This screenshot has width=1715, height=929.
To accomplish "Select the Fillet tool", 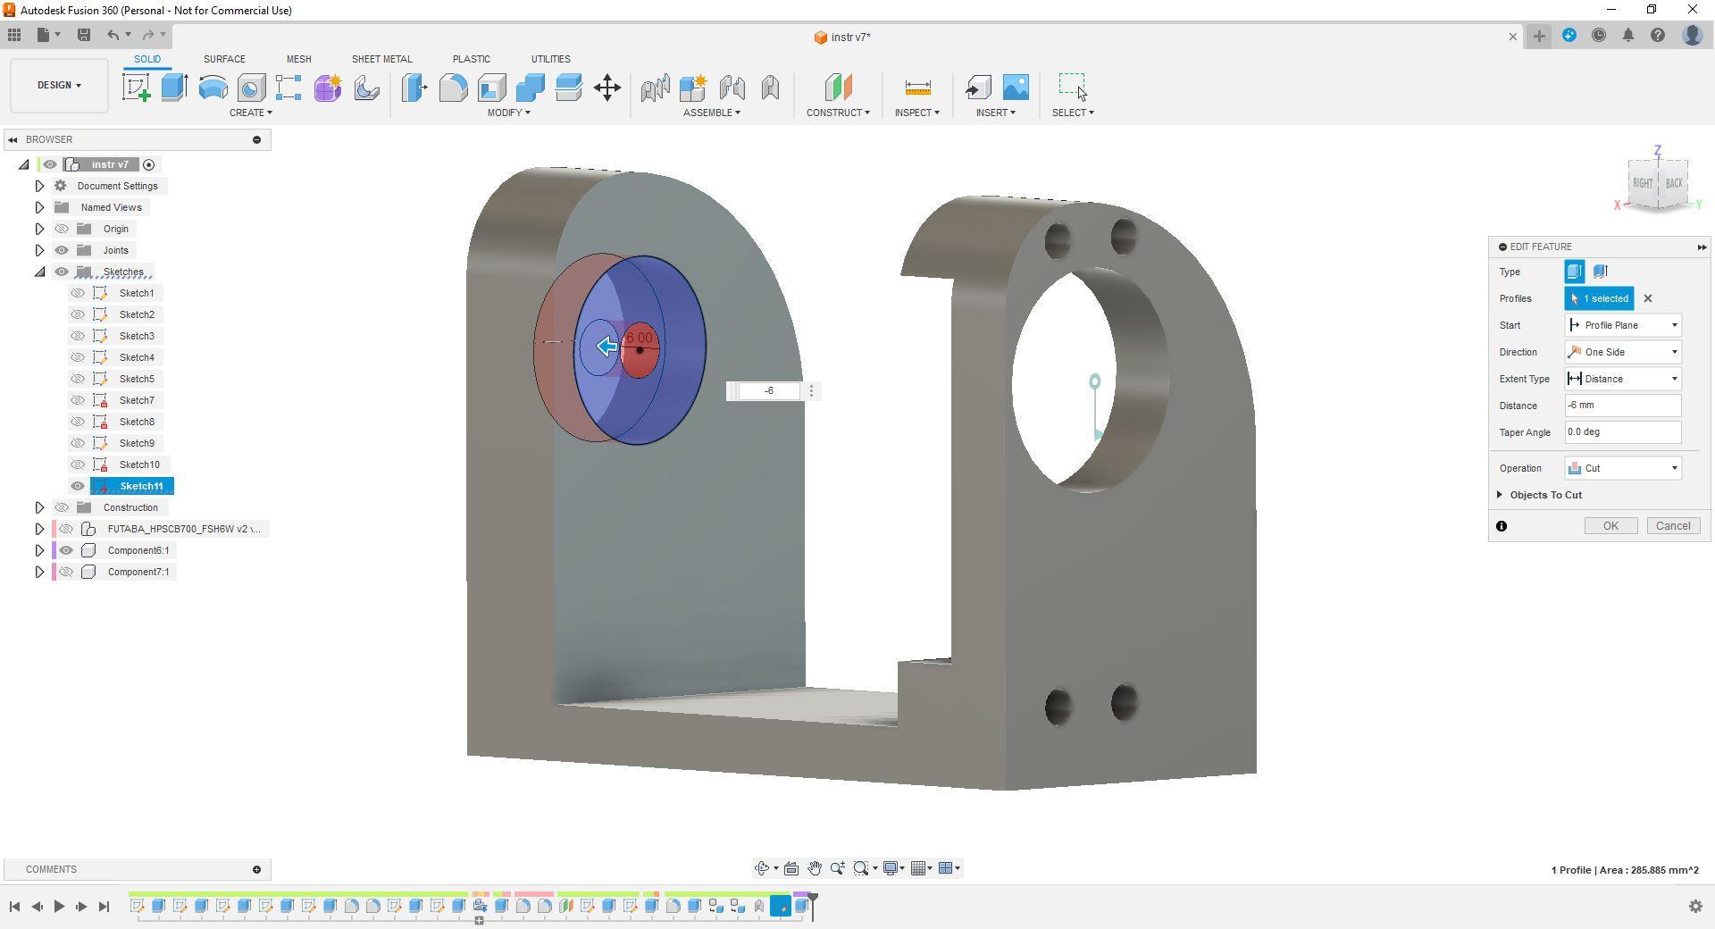I will click(x=453, y=88).
